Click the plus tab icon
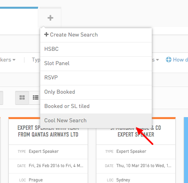 50,18
